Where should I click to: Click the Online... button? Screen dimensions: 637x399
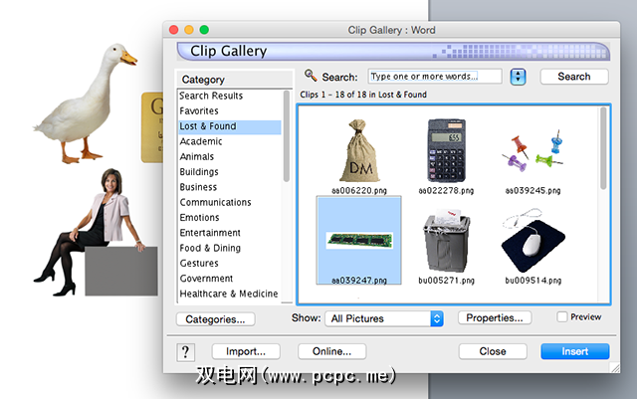coord(331,351)
